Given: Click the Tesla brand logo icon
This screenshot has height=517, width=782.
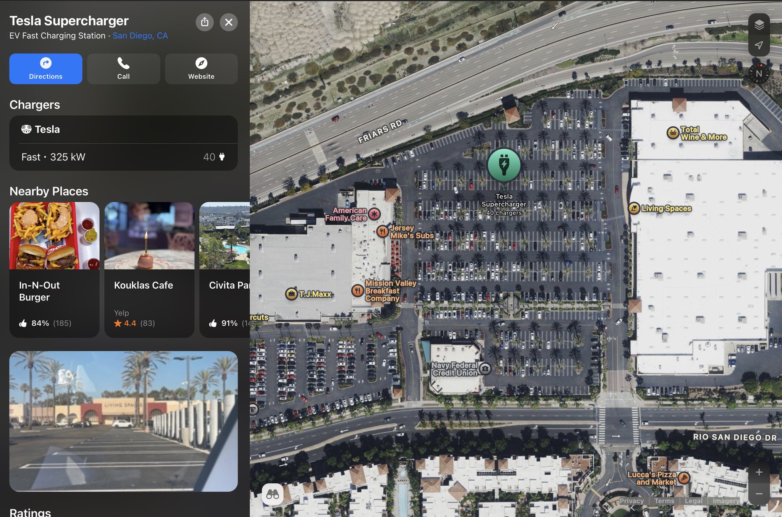Looking at the screenshot, I should click(26, 129).
